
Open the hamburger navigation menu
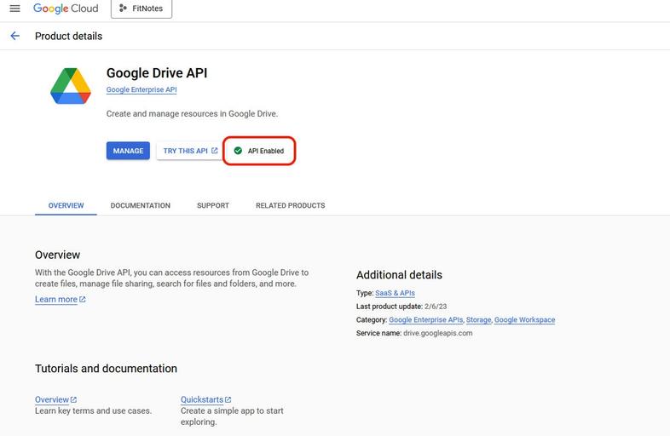[15, 9]
